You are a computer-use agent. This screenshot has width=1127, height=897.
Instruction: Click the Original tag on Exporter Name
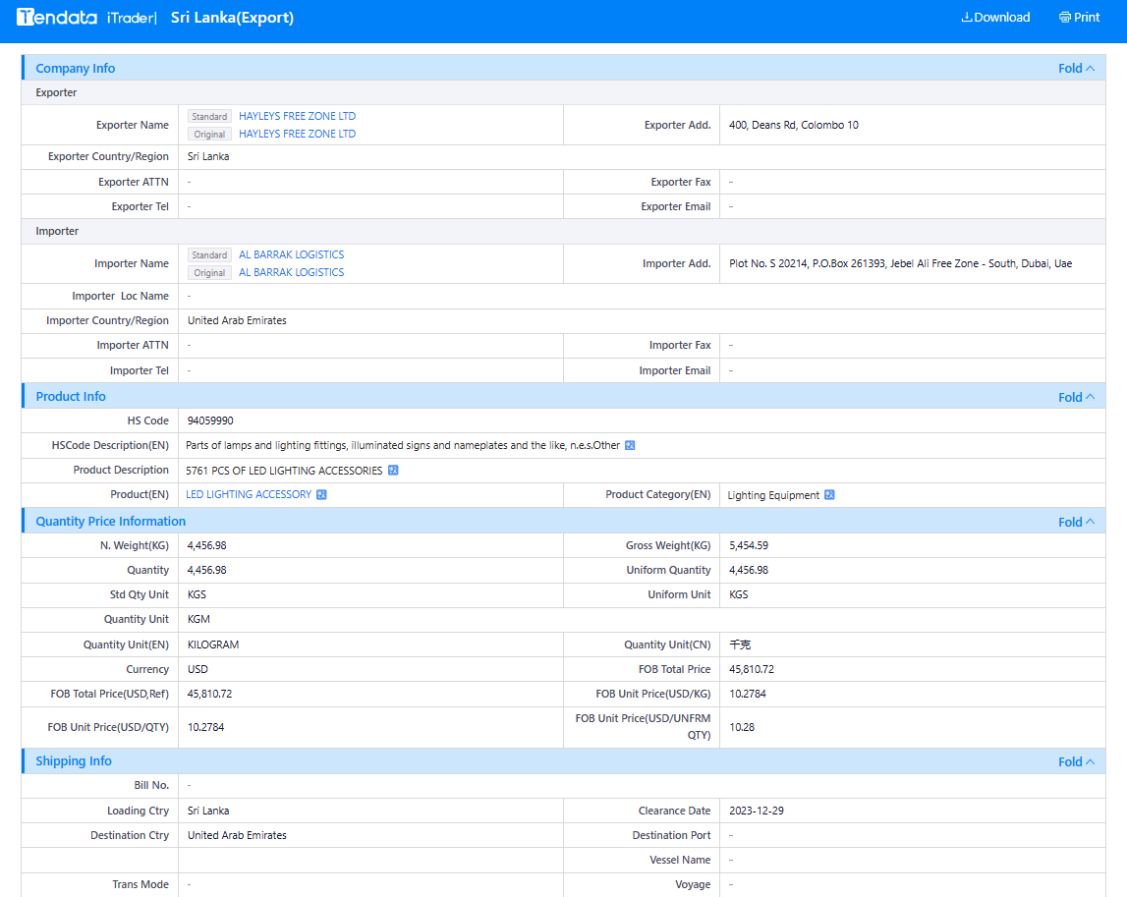209,135
